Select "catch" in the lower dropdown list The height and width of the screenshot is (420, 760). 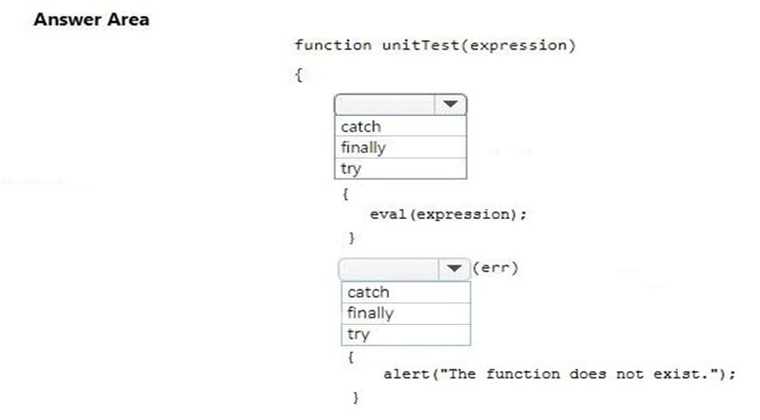[406, 292]
